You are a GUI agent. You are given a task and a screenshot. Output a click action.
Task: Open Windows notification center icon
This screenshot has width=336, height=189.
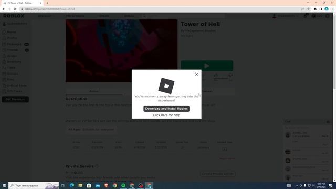(x=330, y=185)
